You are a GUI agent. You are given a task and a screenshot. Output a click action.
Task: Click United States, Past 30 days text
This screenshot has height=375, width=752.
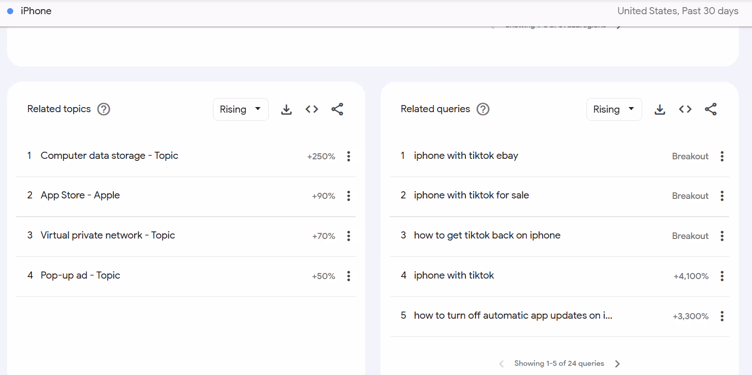pos(678,11)
